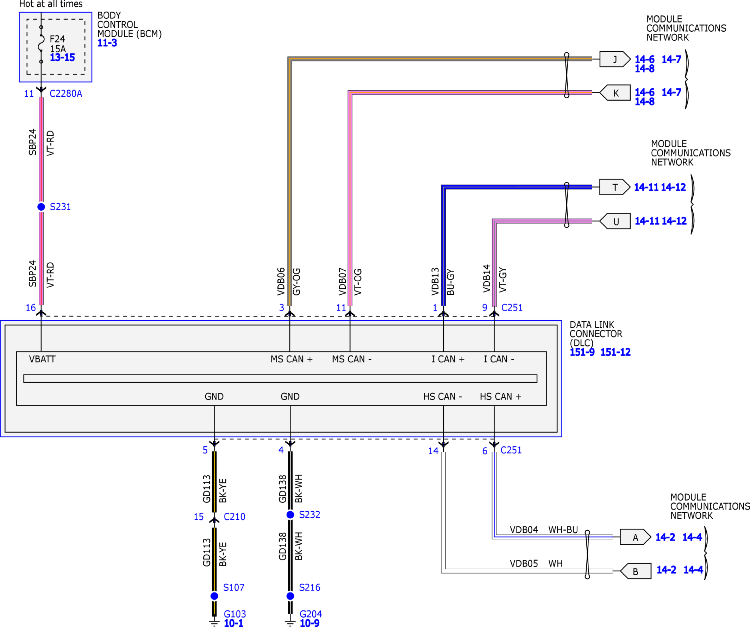Click the S216 splice label
Image resolution: width=750 pixels, height=627 pixels.
click(309, 587)
